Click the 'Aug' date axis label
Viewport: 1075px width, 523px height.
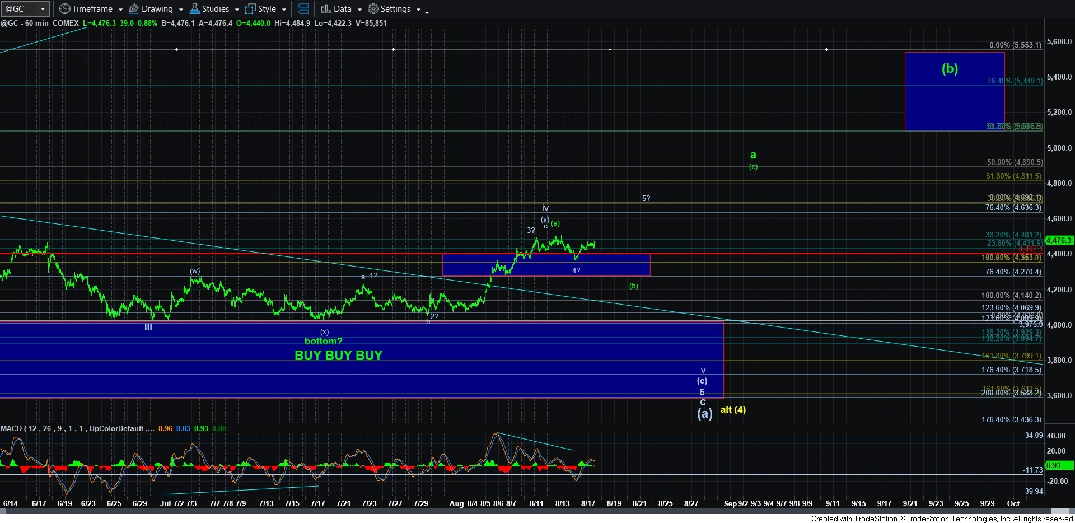coord(456,503)
